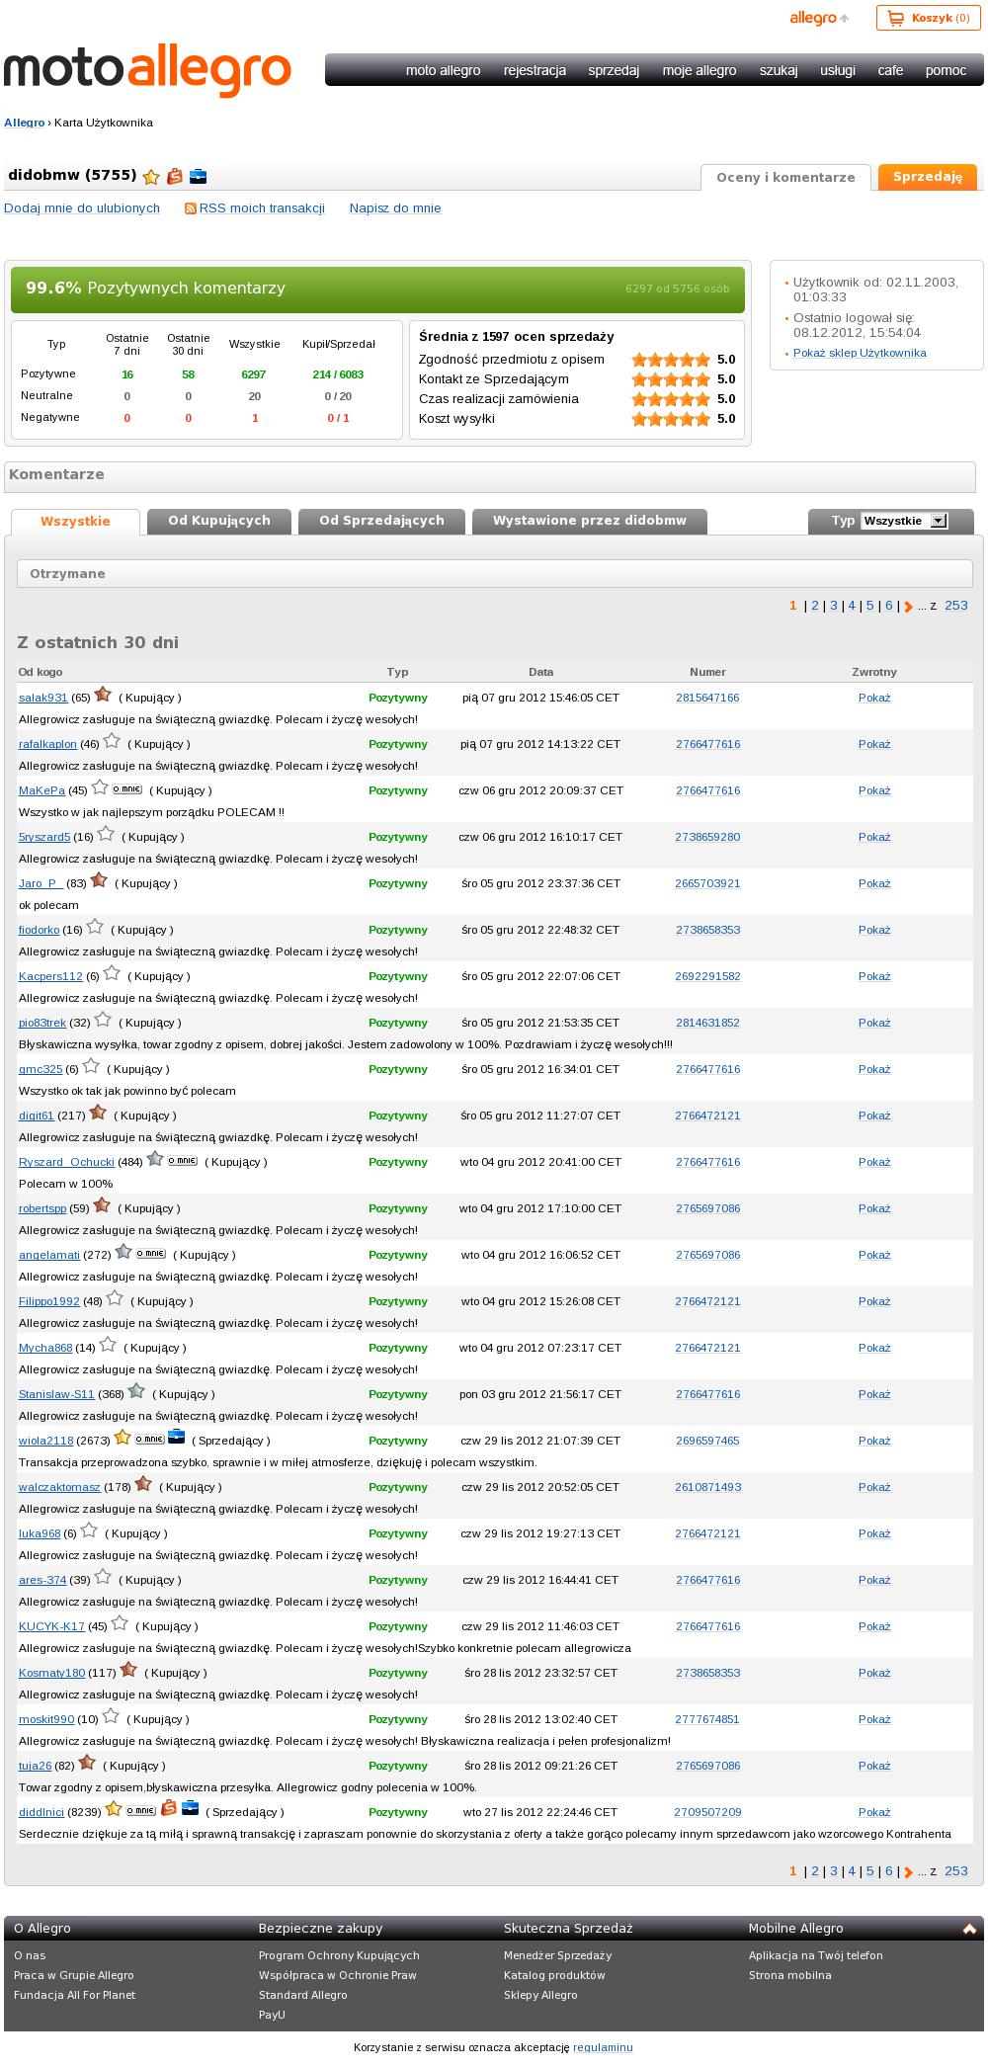Open user profile link salak931

pos(43,698)
